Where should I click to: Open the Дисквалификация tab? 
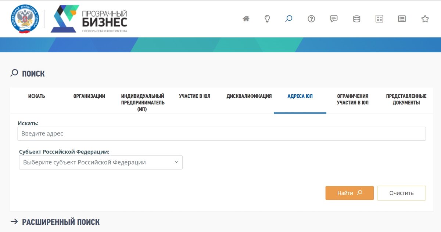tap(248, 96)
